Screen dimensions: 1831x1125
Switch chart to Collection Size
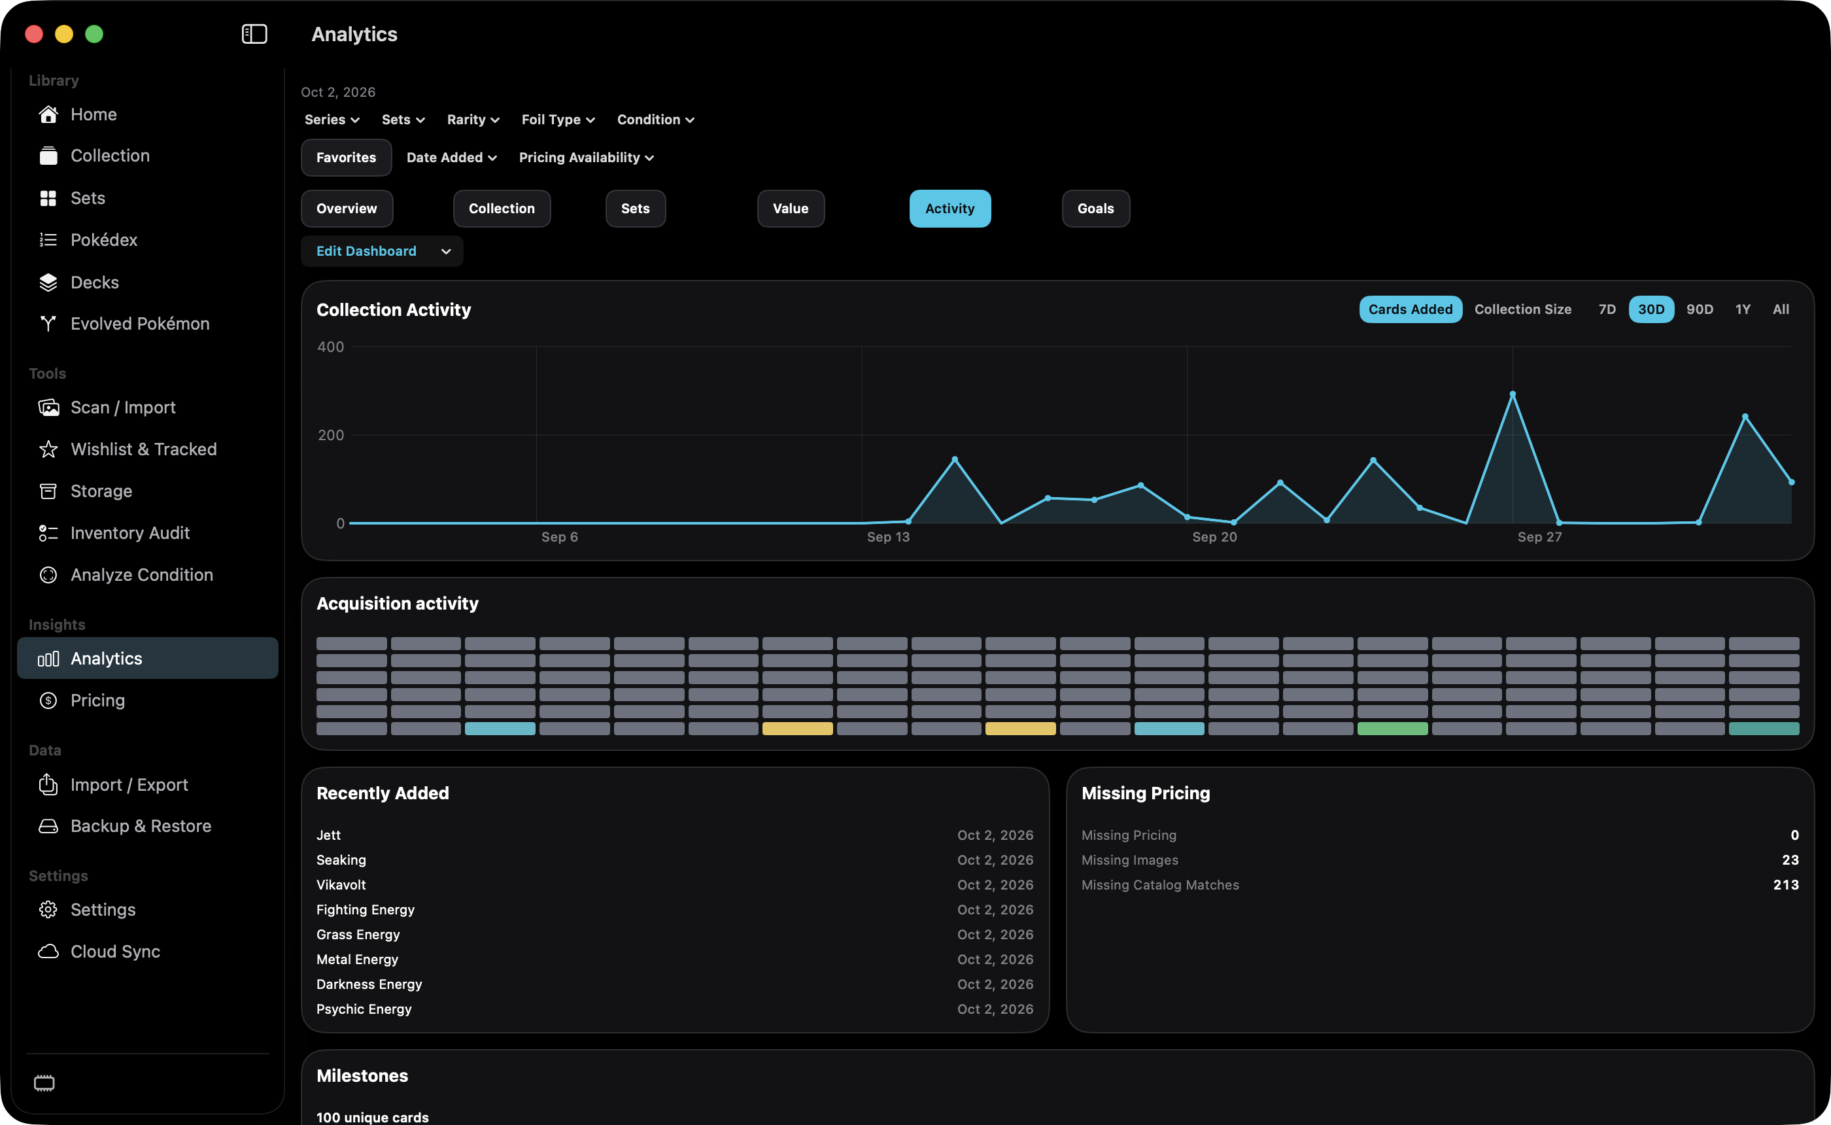tap(1522, 309)
